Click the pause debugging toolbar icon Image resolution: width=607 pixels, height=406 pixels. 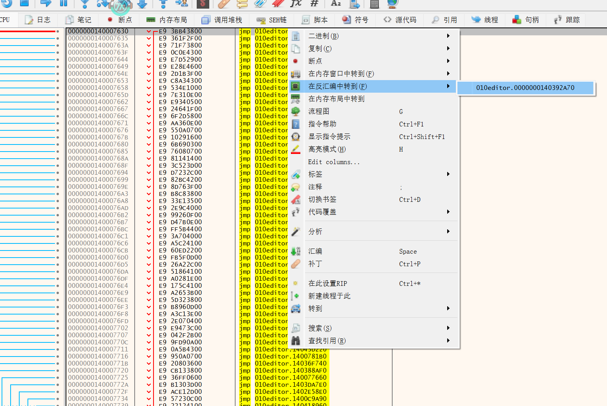[63, 4]
